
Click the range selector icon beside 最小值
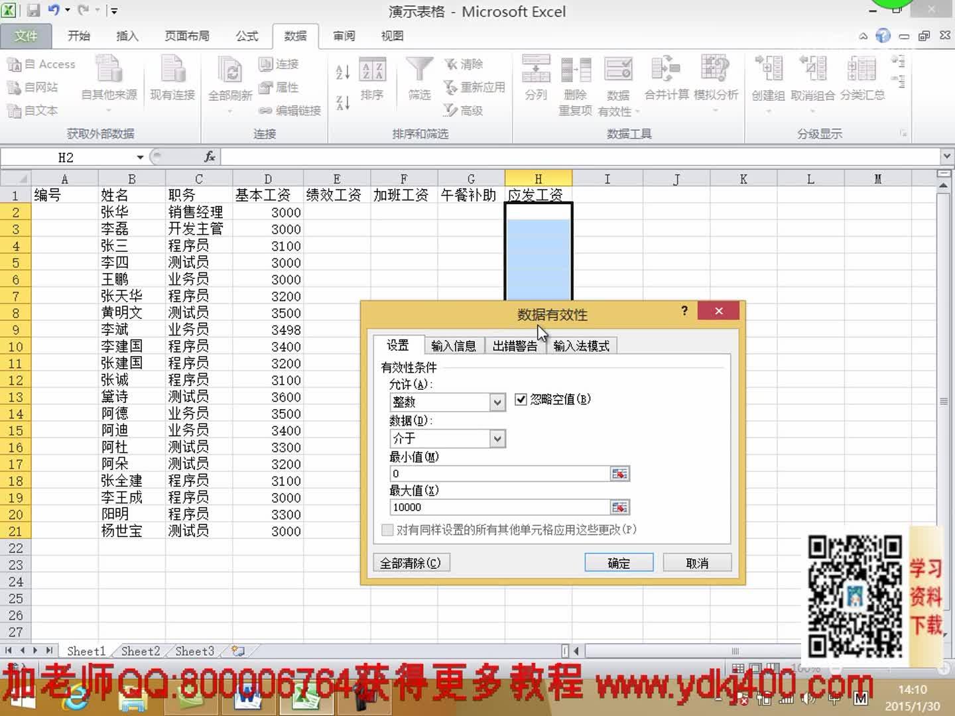619,473
